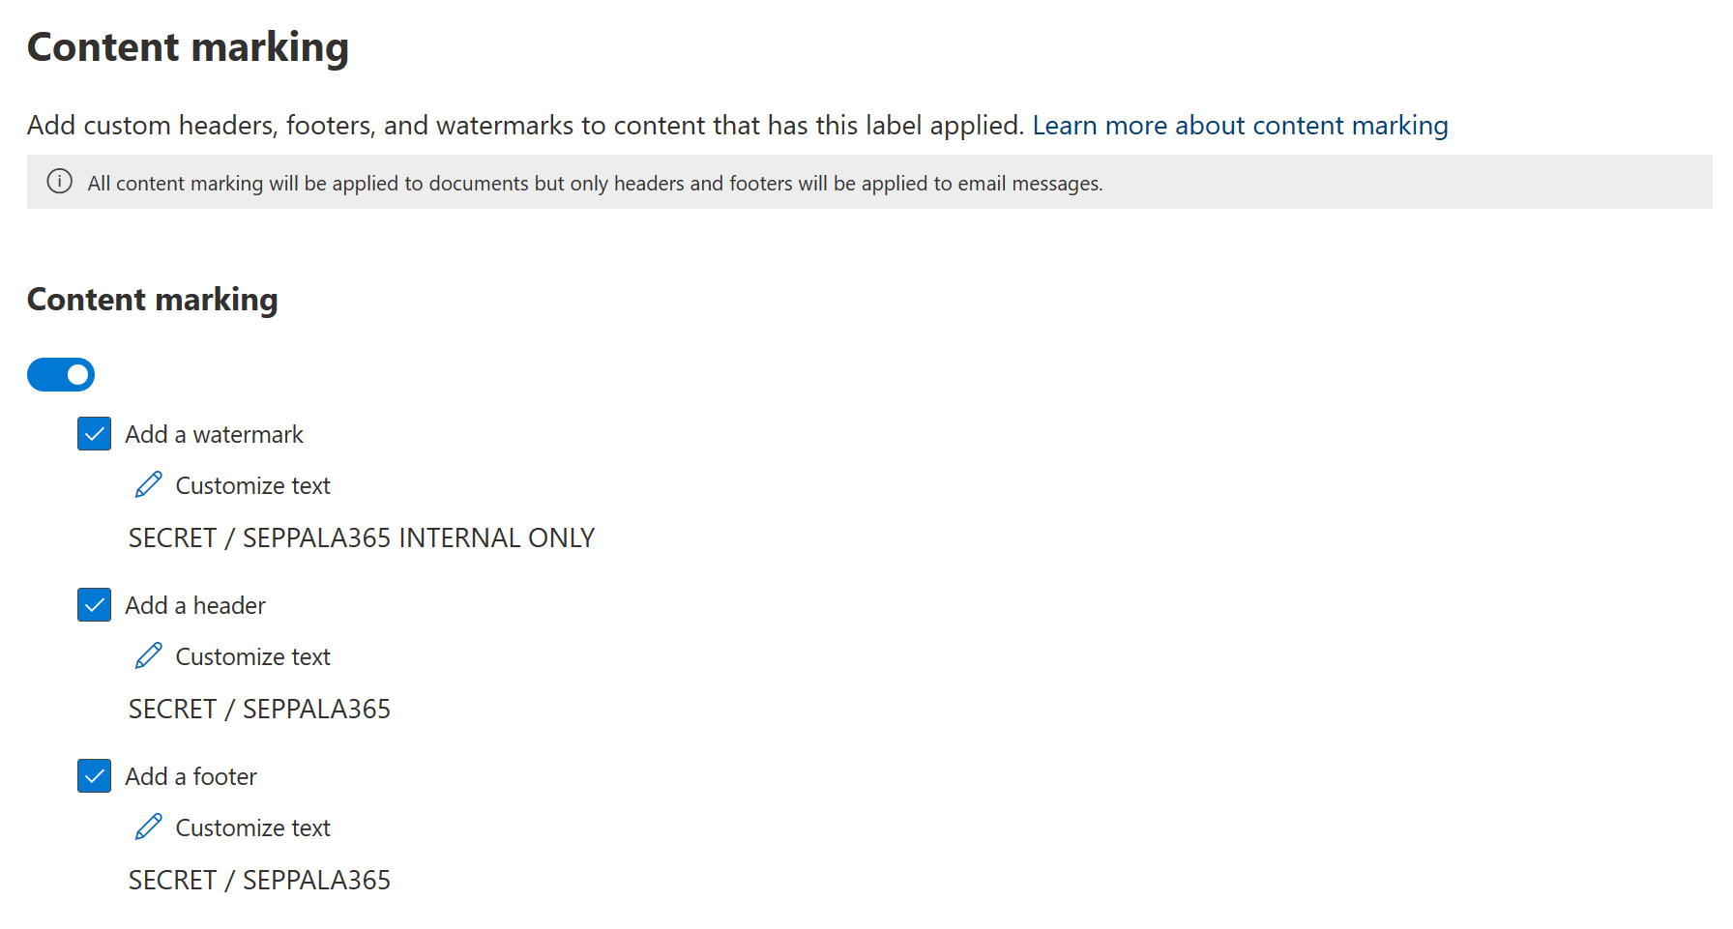Click the pencil icon under Add a watermark

148,485
